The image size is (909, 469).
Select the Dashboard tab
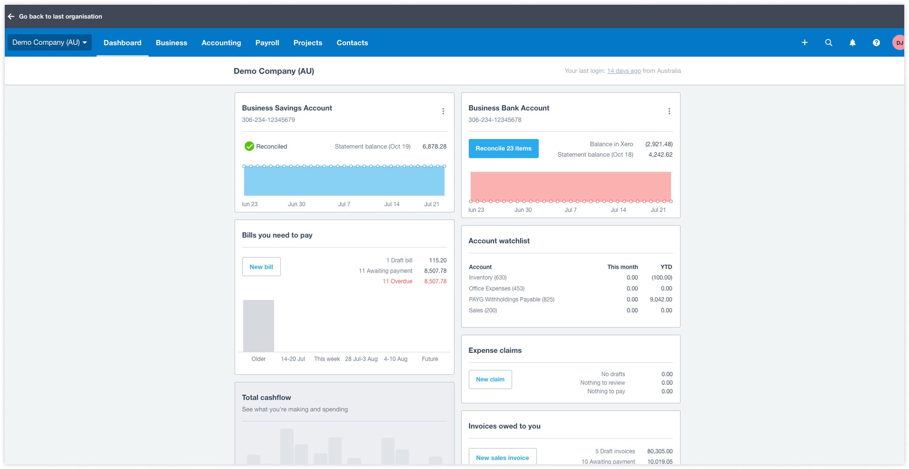122,43
